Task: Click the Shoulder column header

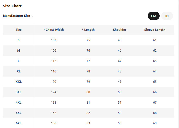Action: 120,30
